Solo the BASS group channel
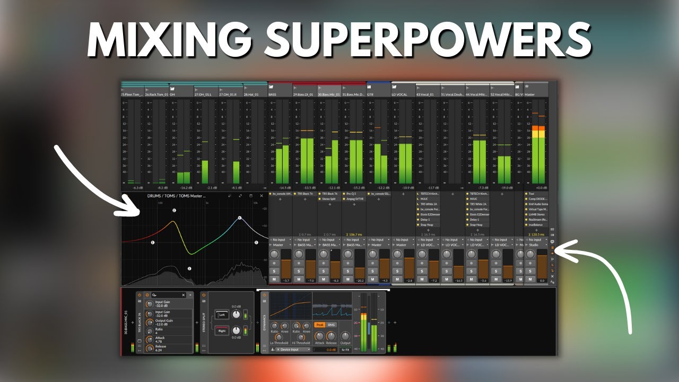 point(274,271)
